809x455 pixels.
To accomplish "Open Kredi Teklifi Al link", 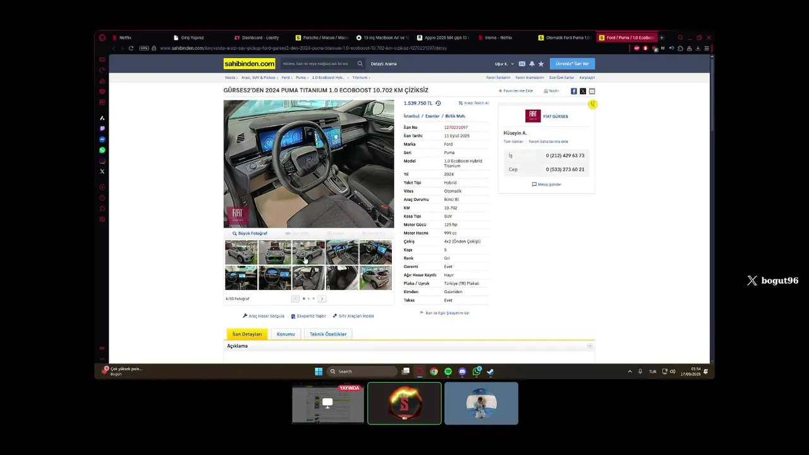I will tap(473, 103).
